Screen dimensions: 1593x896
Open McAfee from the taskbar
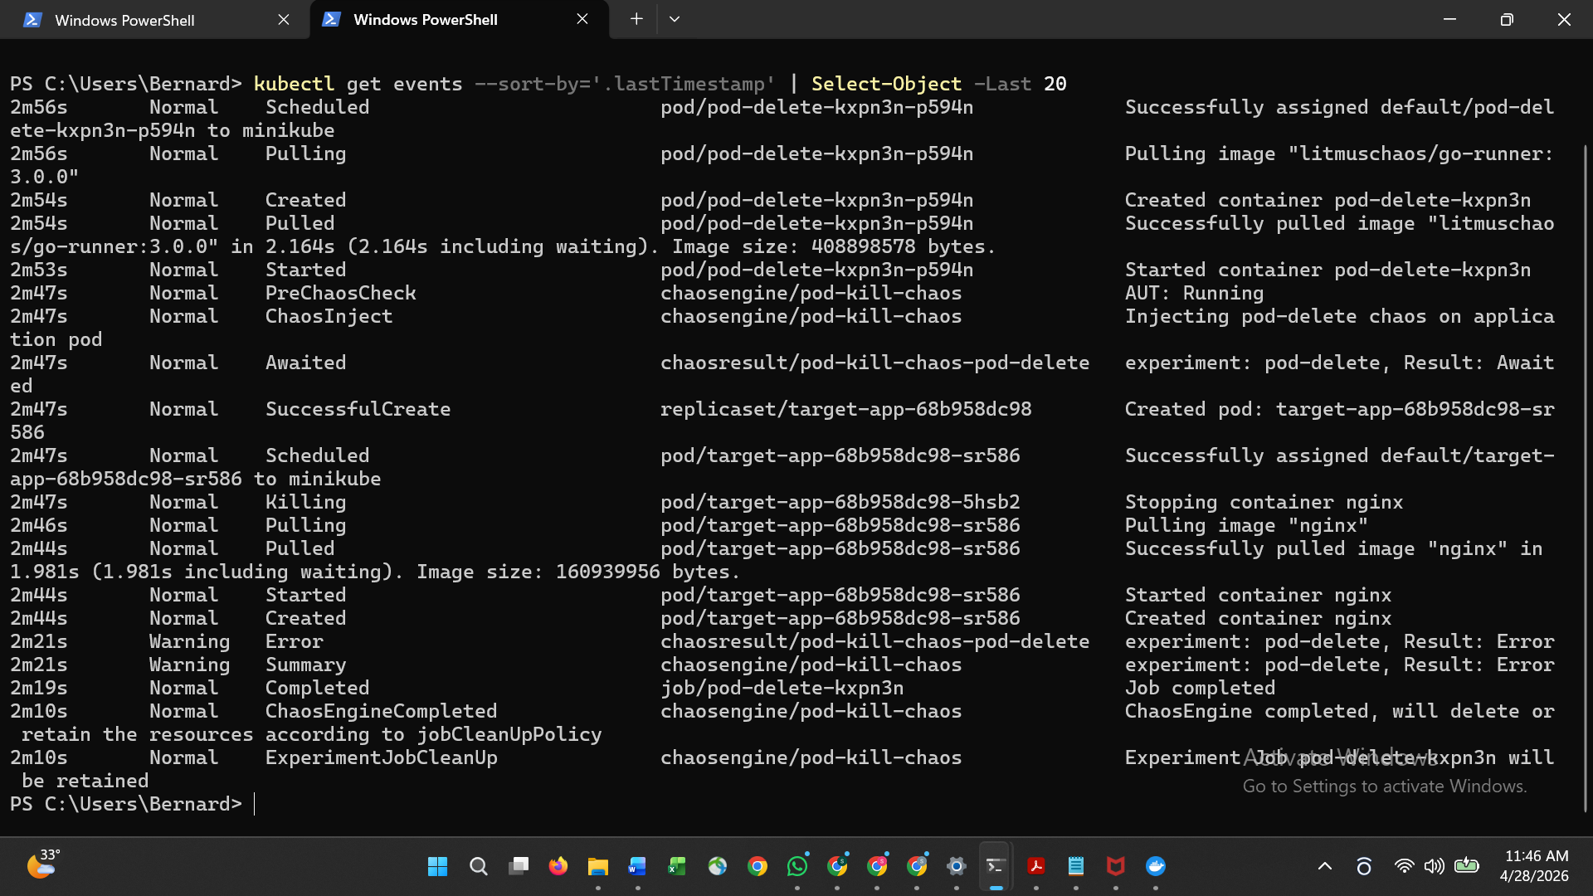(x=1116, y=866)
